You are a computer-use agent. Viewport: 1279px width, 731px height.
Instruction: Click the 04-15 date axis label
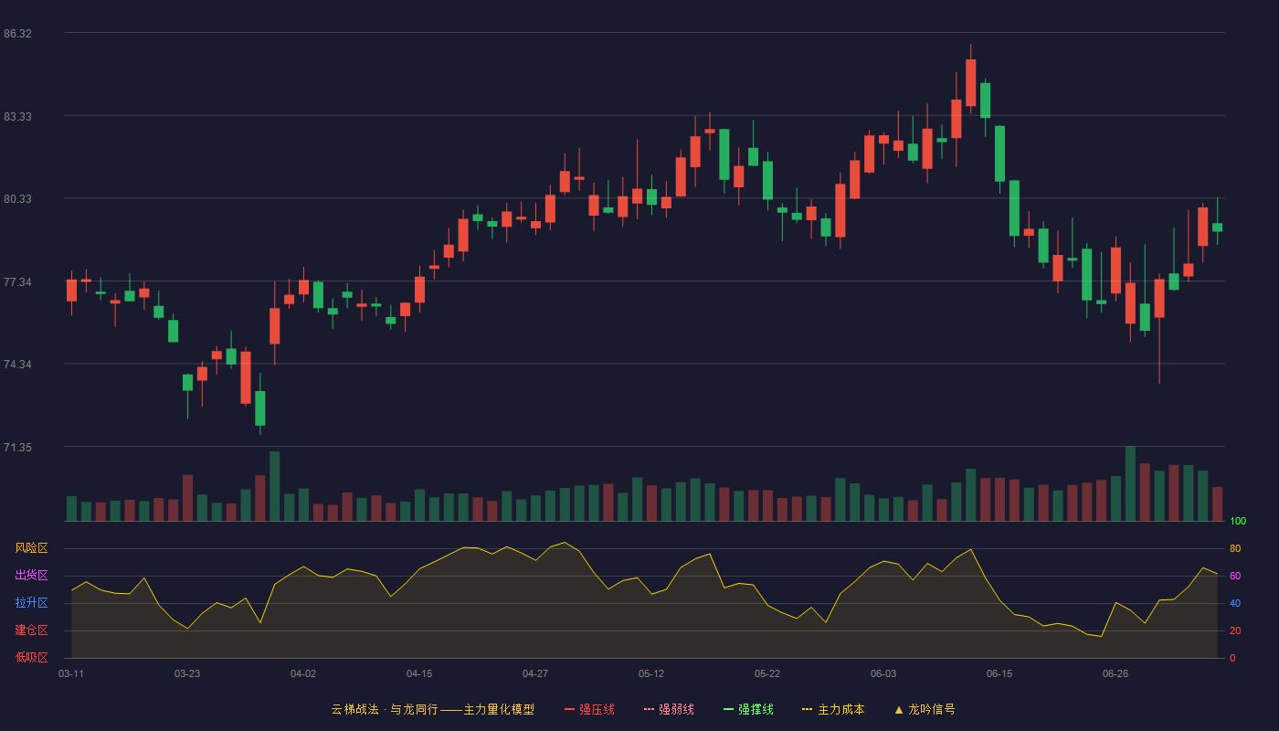tap(419, 673)
